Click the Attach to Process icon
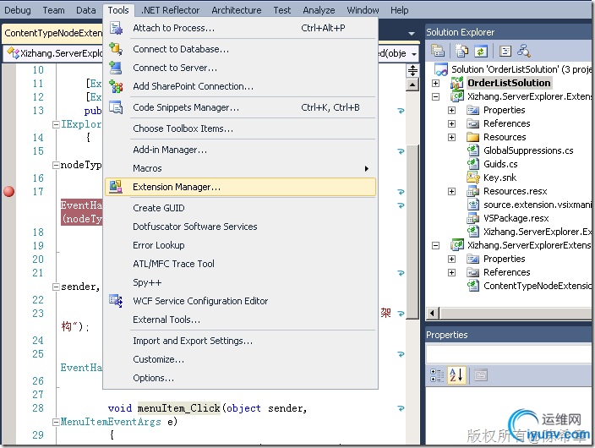595x448 pixels. coord(116,28)
